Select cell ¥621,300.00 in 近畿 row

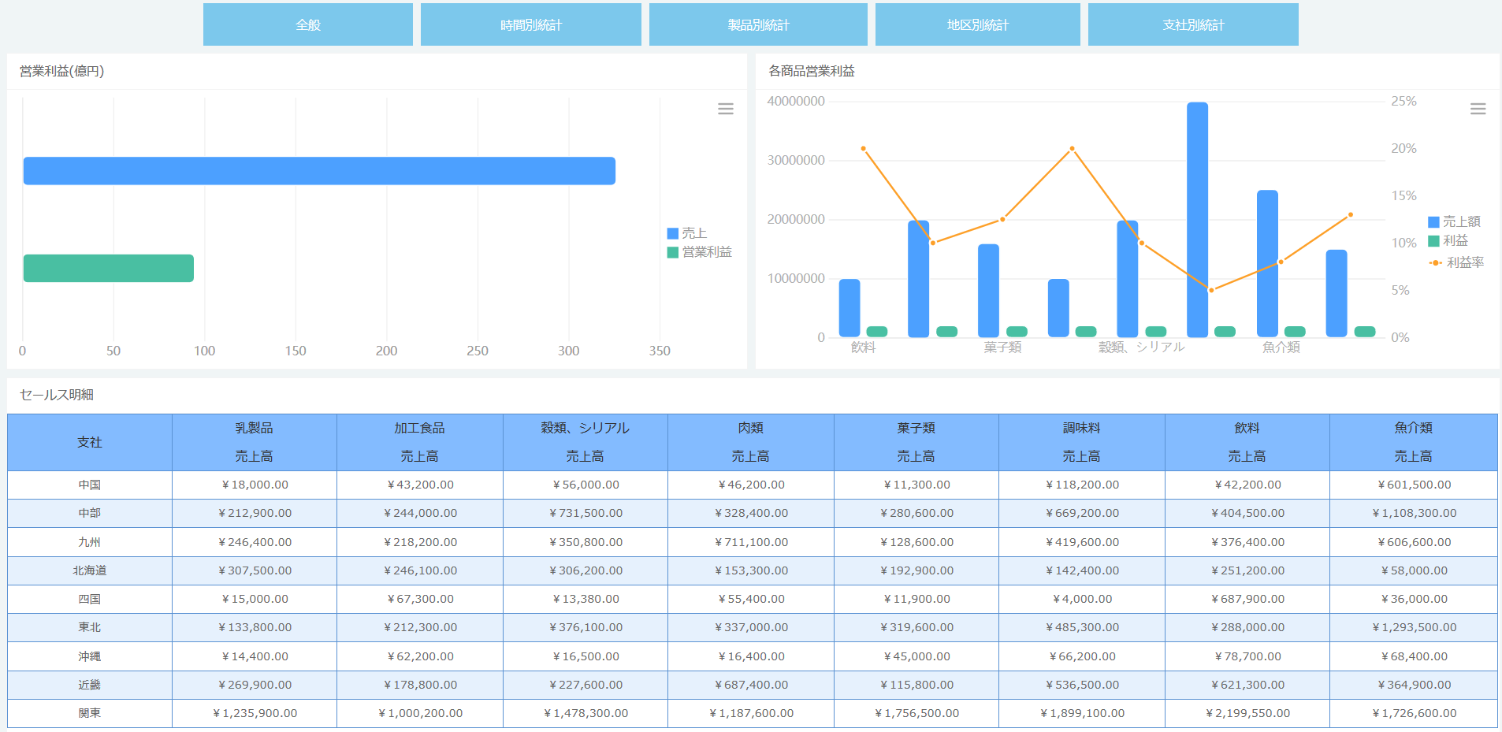pyautogui.click(x=1247, y=685)
